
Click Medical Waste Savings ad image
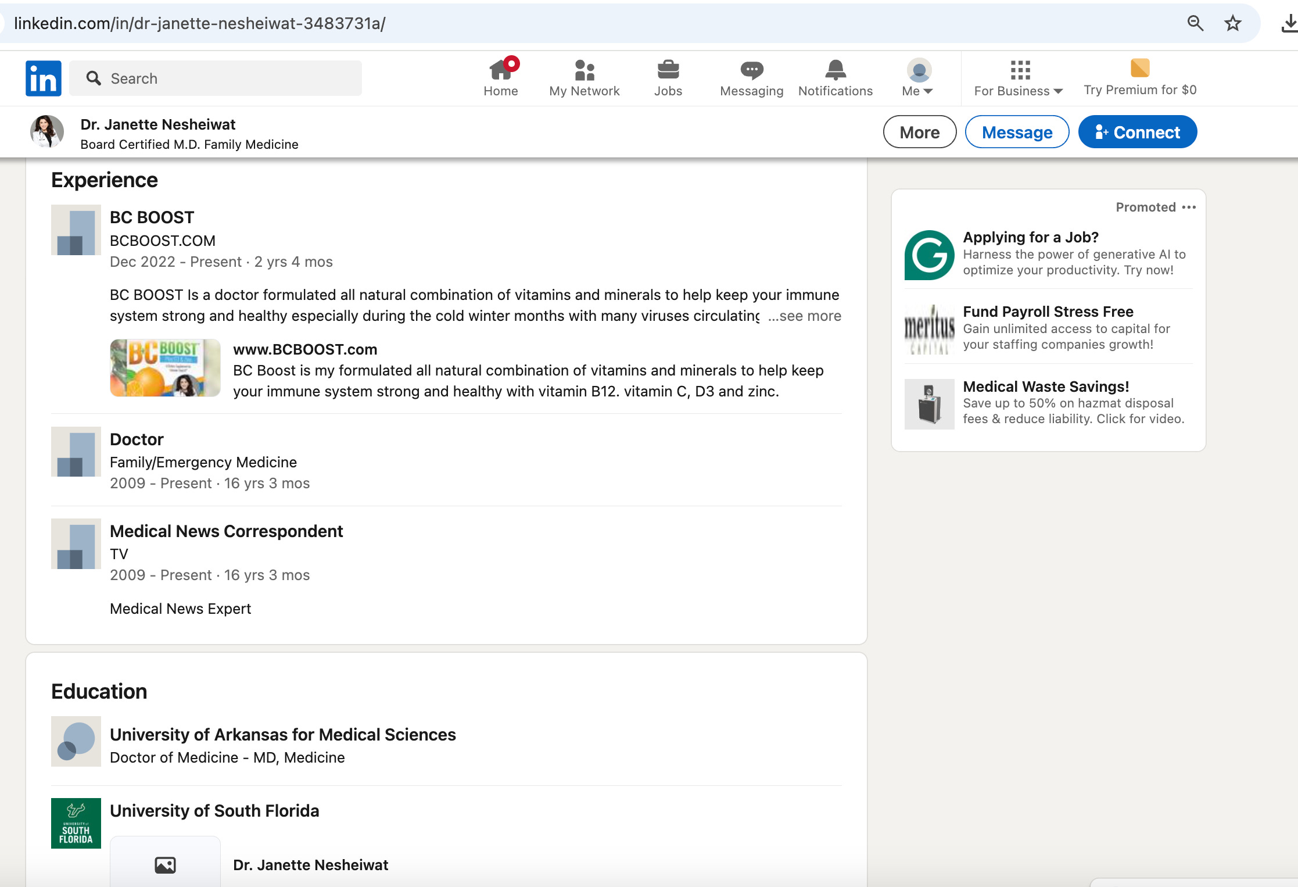click(929, 404)
